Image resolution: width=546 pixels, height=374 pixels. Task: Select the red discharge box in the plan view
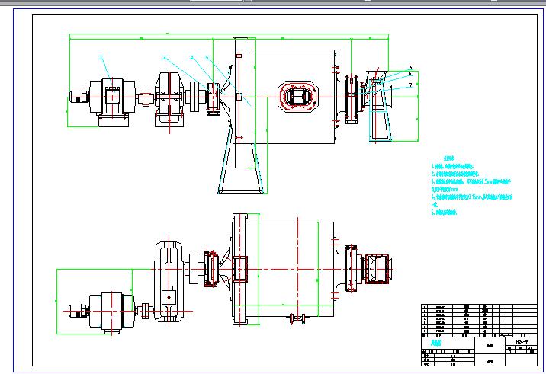[377, 269]
